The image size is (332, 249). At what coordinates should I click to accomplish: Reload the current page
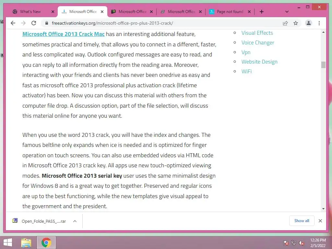[34, 23]
